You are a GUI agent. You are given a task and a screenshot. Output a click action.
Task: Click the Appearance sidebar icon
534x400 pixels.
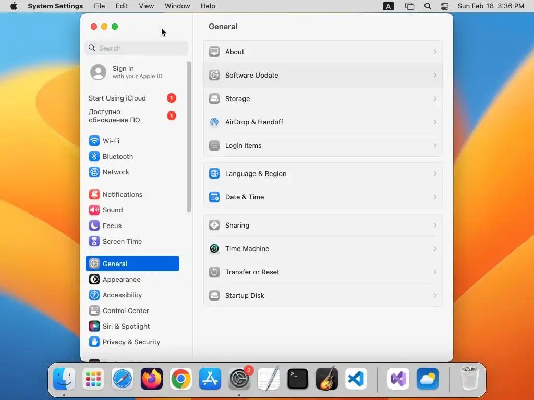[x=94, y=280]
